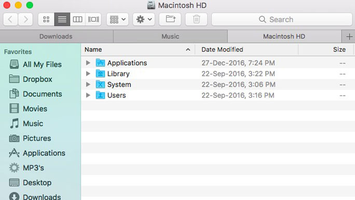Expand the Users folder triangle
Viewport: 355px width, 200px height.
pyautogui.click(x=88, y=95)
